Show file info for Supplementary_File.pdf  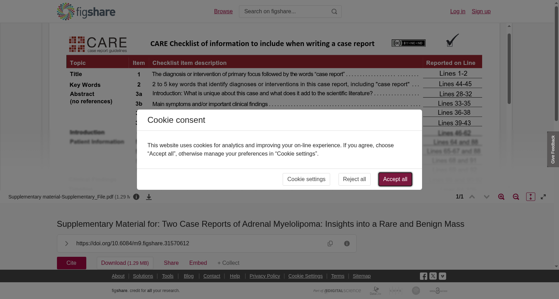(x=136, y=197)
